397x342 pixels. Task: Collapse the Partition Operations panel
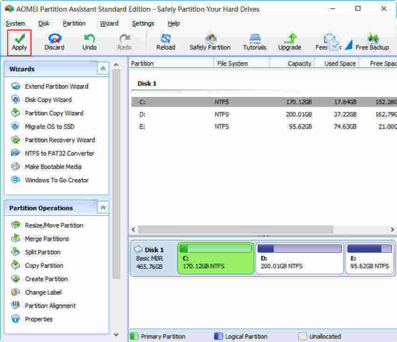pos(103,208)
